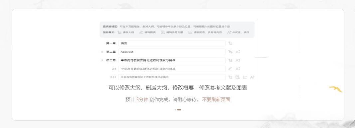Click the legend AI icon beside AI优化、修改

tap(229, 32)
